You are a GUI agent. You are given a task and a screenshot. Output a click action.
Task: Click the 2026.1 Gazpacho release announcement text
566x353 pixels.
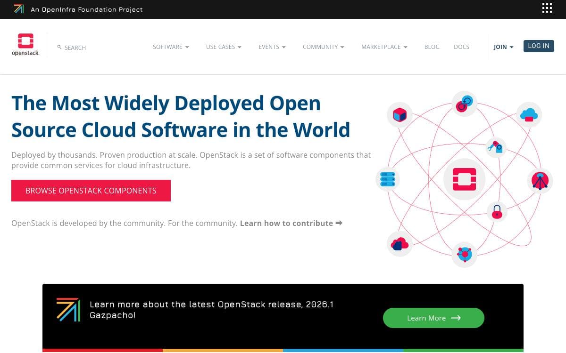211,310
